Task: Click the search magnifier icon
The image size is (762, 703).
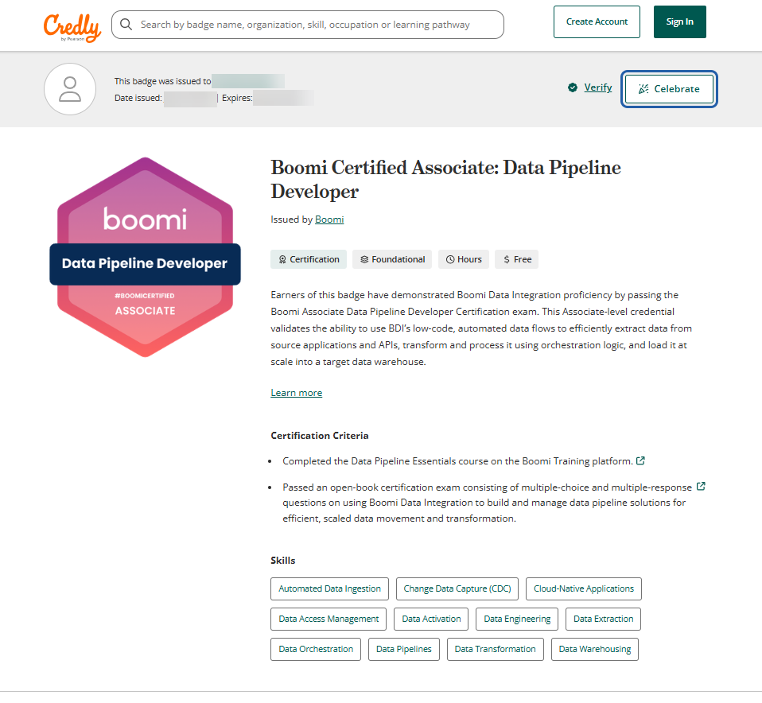Action: pyautogui.click(x=126, y=25)
